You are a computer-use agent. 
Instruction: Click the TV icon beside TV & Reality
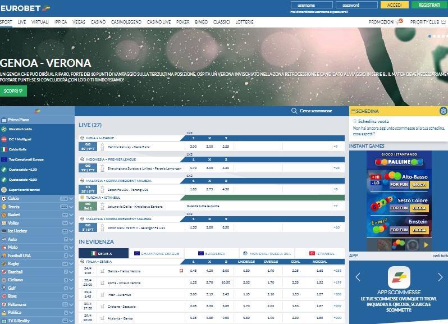pyautogui.click(x=4, y=321)
